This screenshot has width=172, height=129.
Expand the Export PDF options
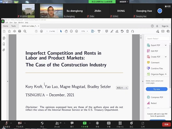pos(166,45)
